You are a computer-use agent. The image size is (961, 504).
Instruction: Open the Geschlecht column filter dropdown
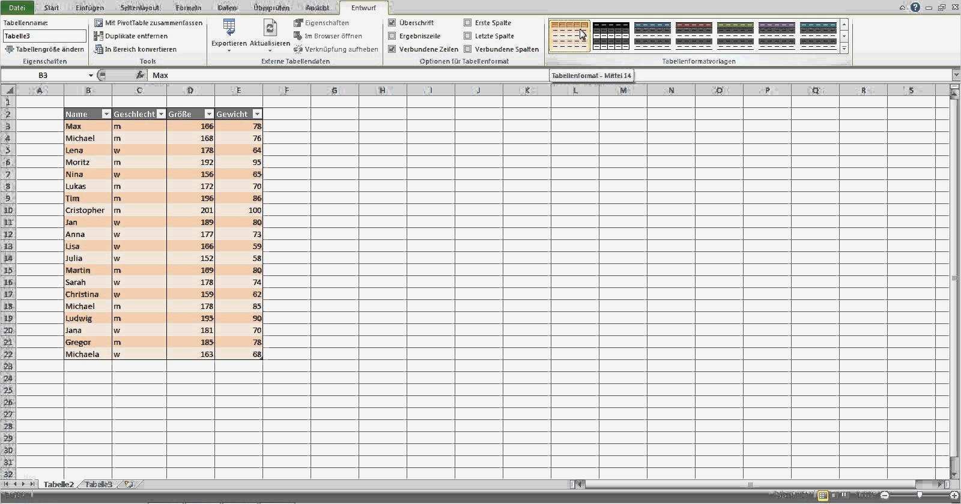161,114
